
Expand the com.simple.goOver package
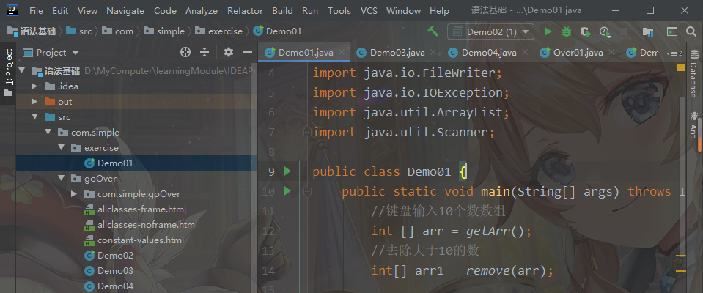click(75, 194)
